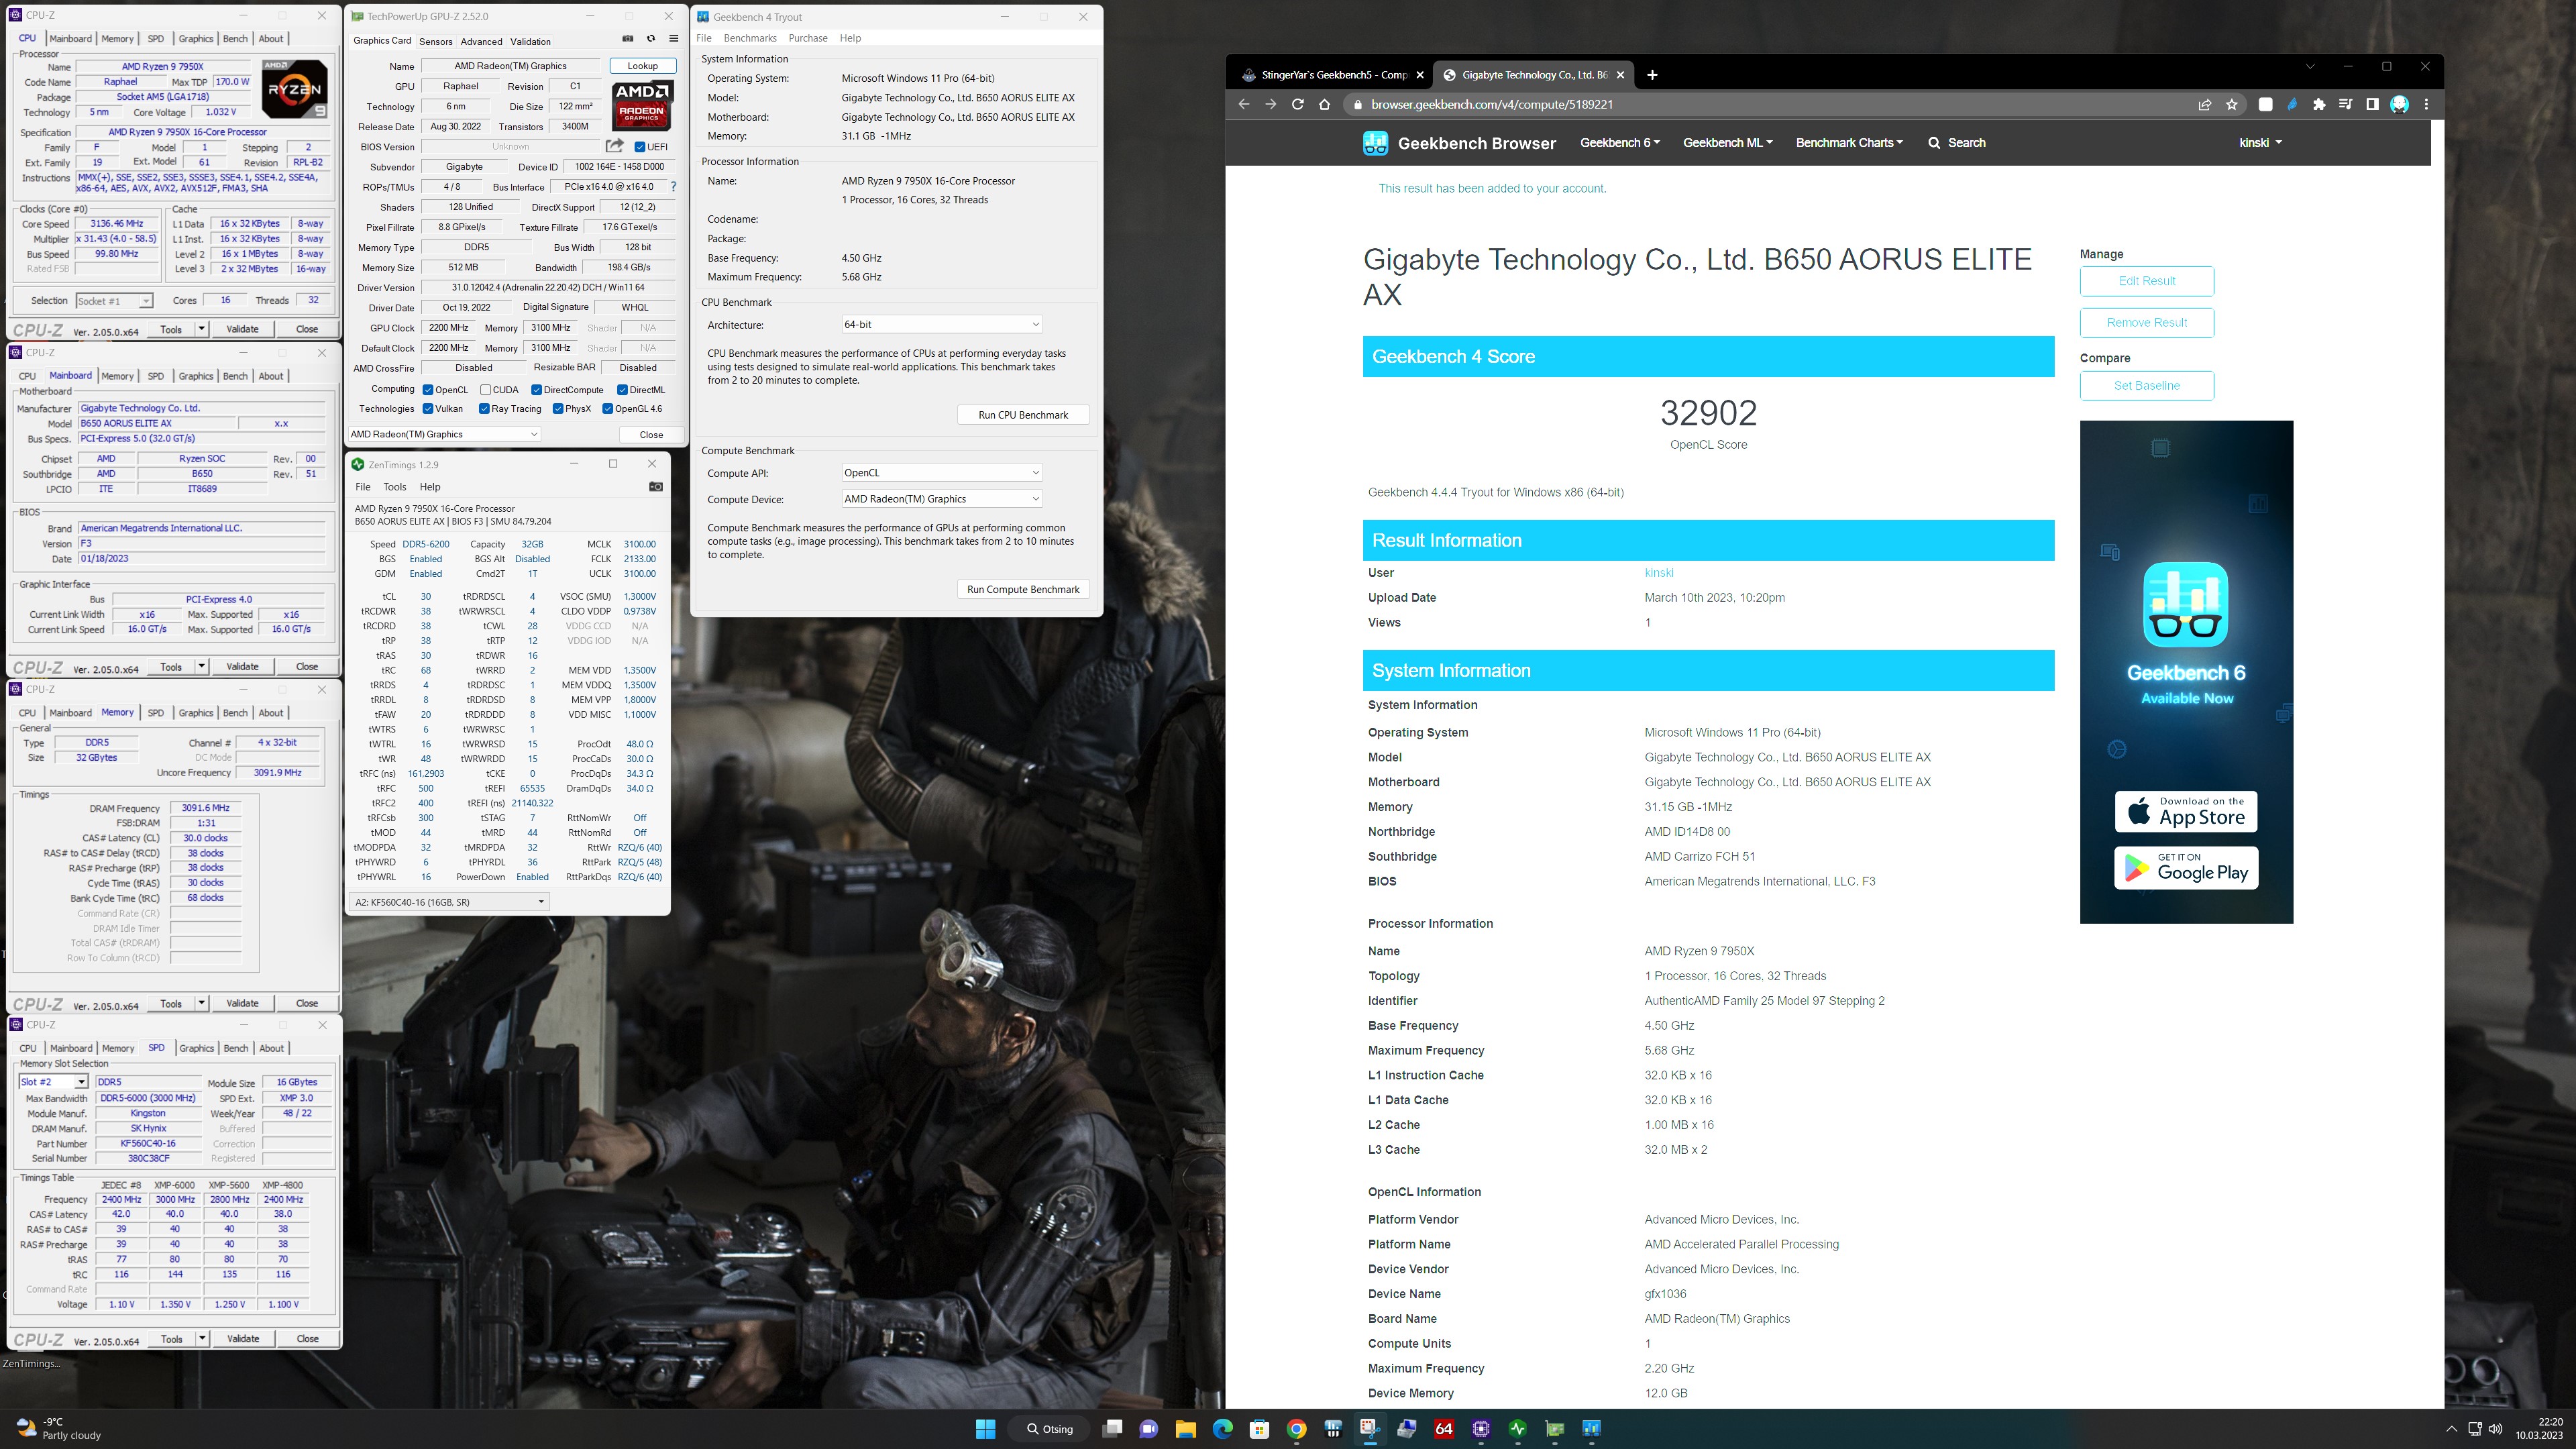The image size is (2576, 1449).
Task: Open the Windows Start menu
Action: tap(985, 1429)
